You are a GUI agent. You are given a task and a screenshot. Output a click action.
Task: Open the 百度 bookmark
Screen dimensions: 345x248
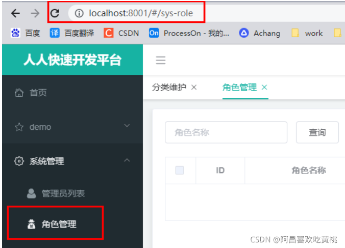coord(26,33)
